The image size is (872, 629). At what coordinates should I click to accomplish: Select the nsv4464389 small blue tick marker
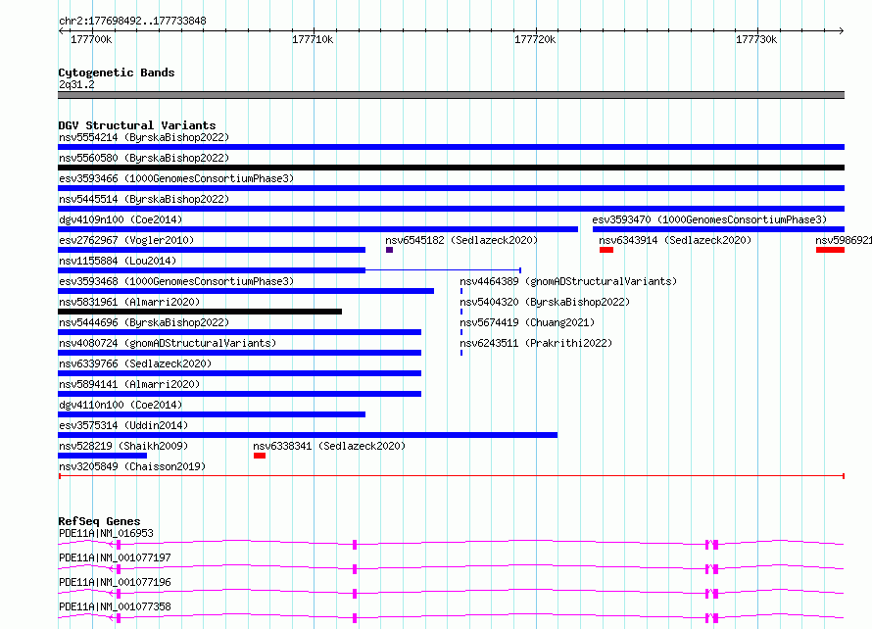click(461, 291)
